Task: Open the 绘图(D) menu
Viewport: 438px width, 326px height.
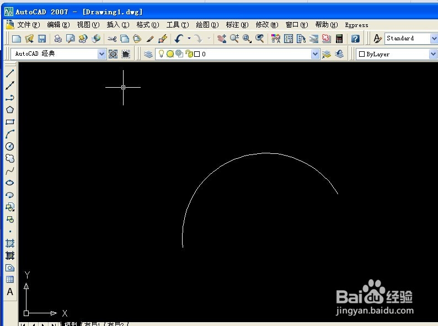Action: point(207,25)
